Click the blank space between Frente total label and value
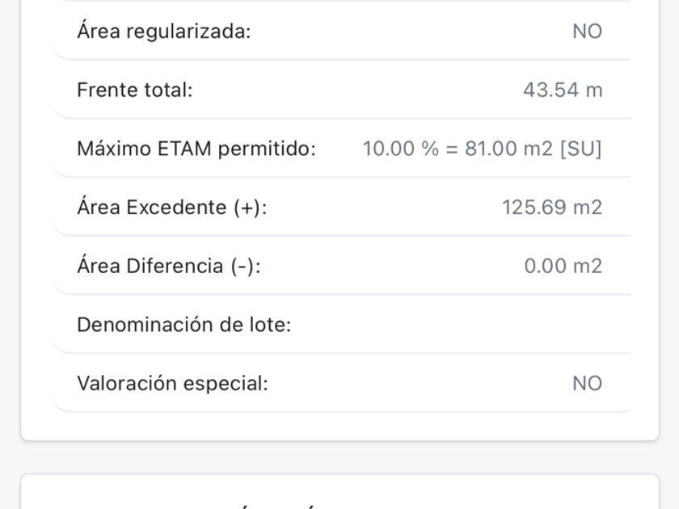Viewport: 679px width, 509px height. (x=356, y=90)
